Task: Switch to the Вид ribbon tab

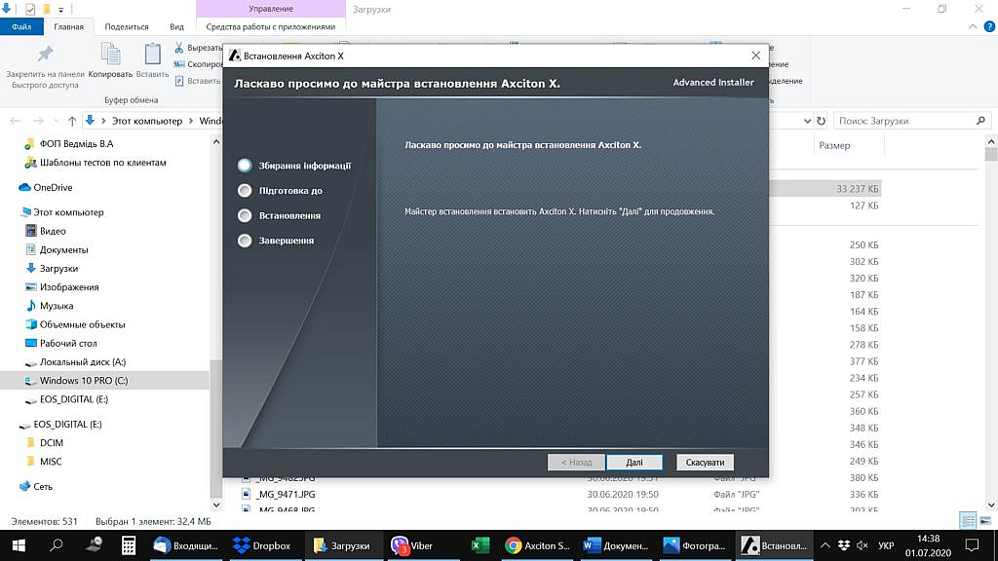Action: point(177,26)
